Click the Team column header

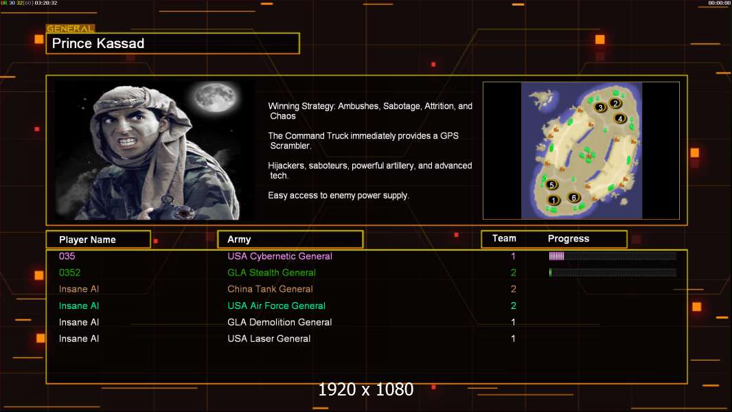(x=504, y=238)
